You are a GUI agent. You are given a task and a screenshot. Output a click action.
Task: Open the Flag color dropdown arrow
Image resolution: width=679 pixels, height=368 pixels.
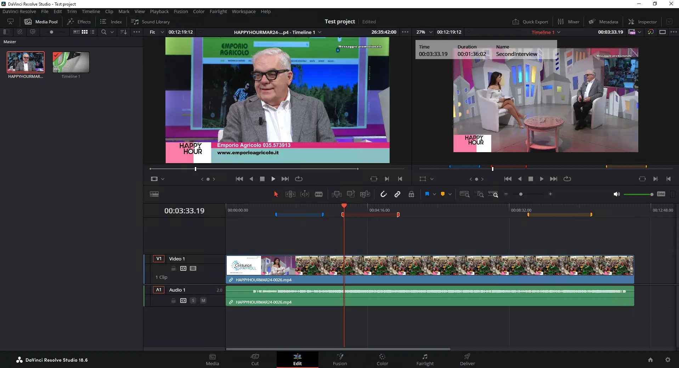tap(434, 194)
